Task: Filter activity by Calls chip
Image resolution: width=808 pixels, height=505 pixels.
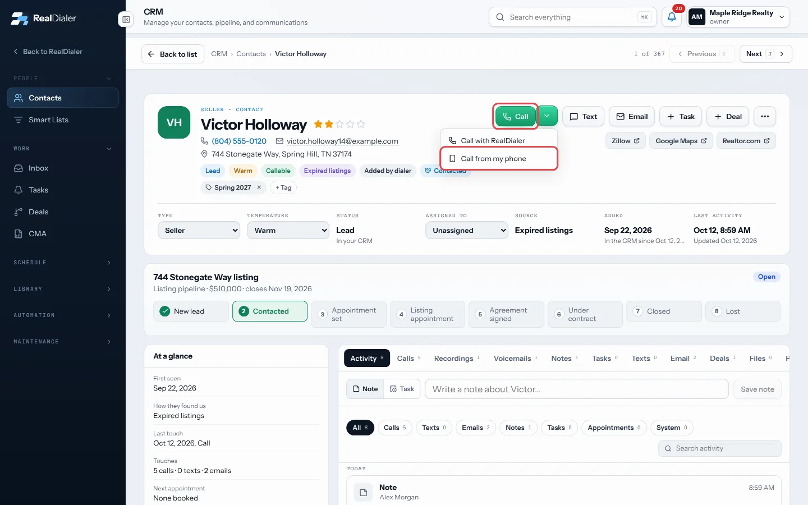Action: point(395,428)
